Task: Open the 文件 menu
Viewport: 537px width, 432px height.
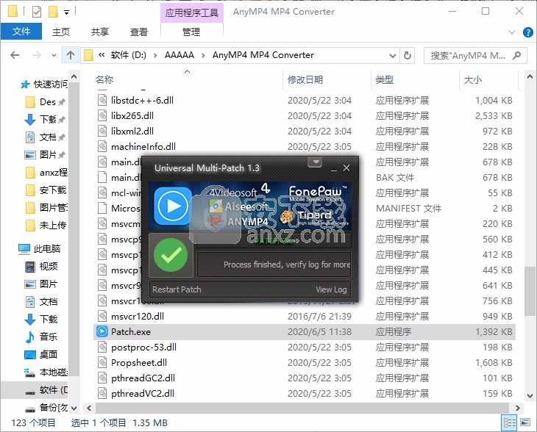Action: [21, 32]
